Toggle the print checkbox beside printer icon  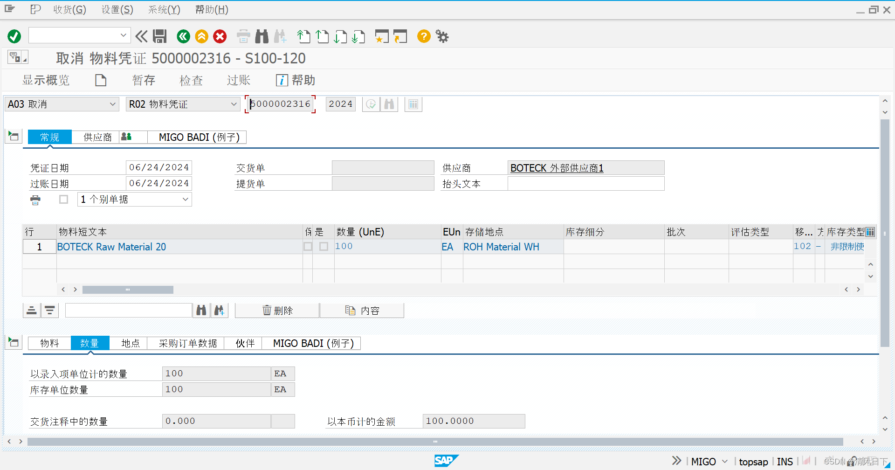pyautogui.click(x=64, y=200)
